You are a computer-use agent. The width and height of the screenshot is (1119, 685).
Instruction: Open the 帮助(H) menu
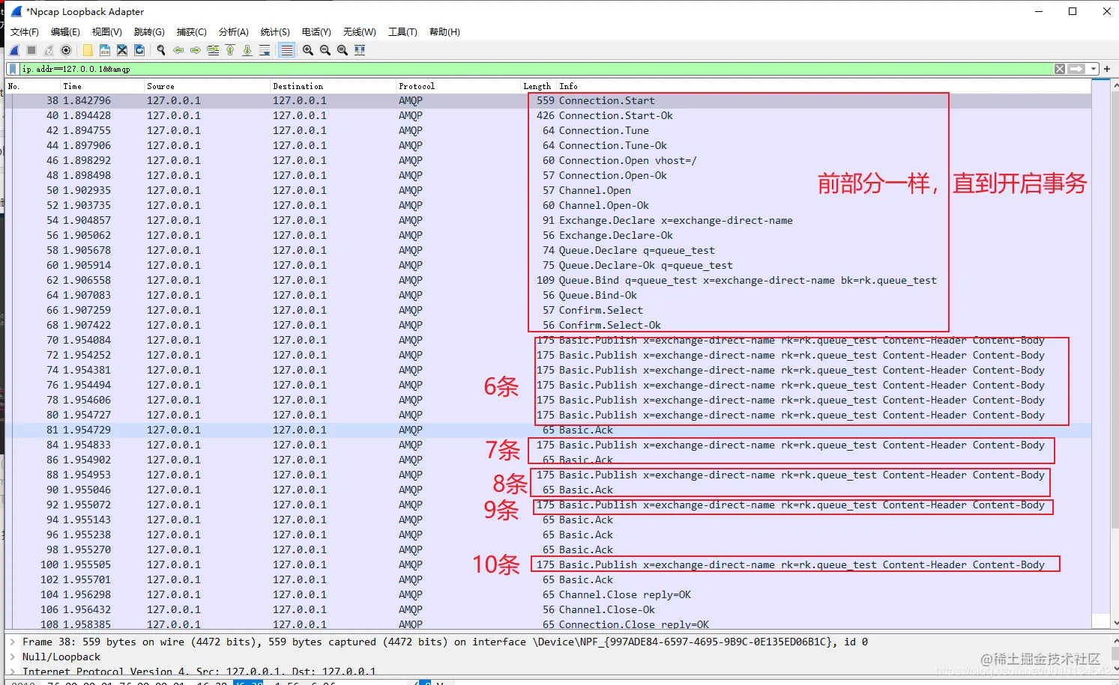pos(444,32)
